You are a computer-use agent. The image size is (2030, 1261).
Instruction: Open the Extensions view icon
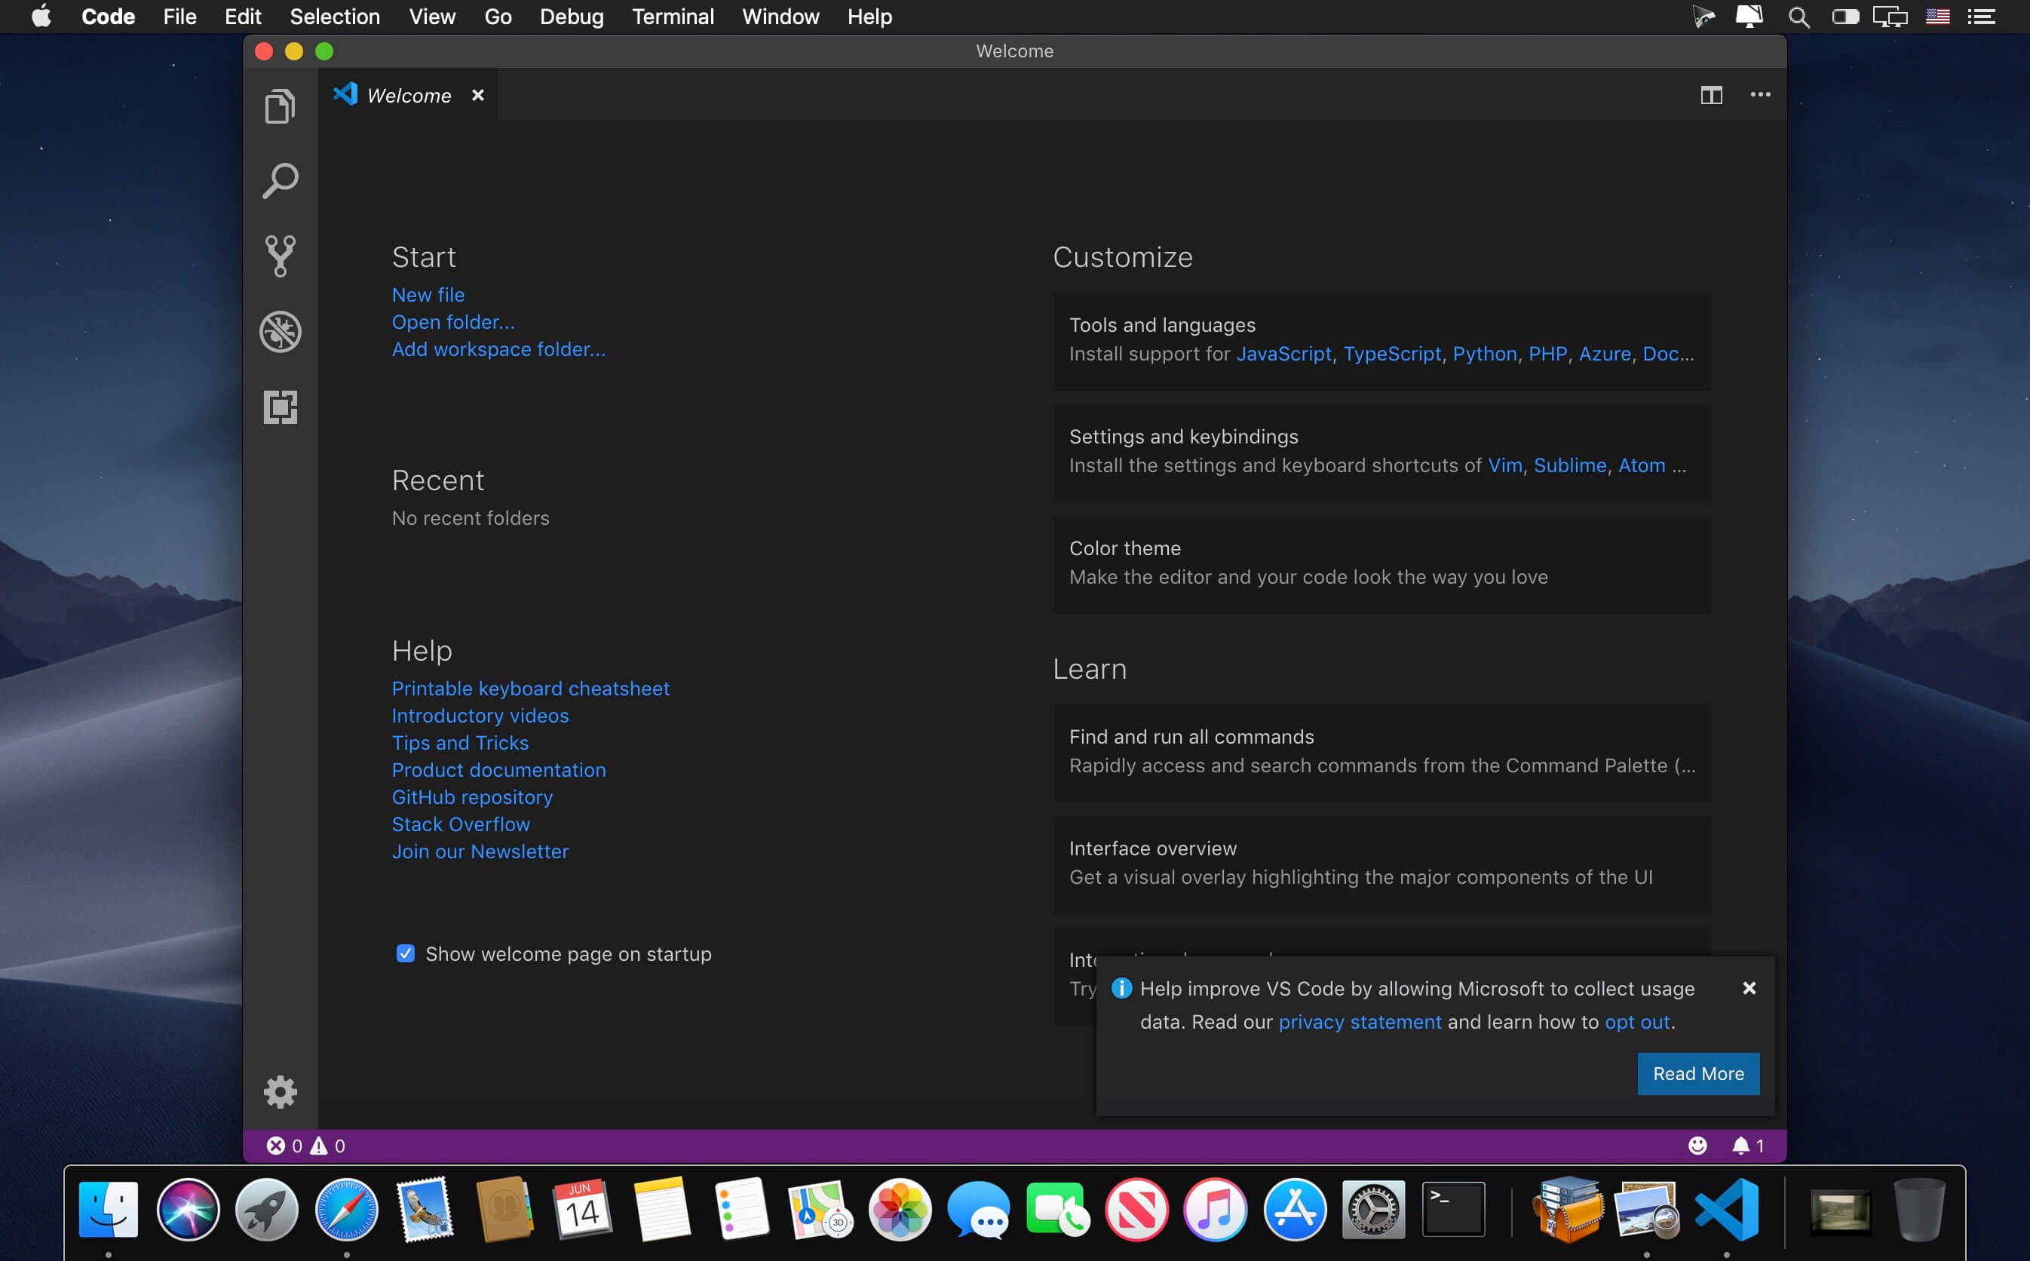(x=280, y=407)
